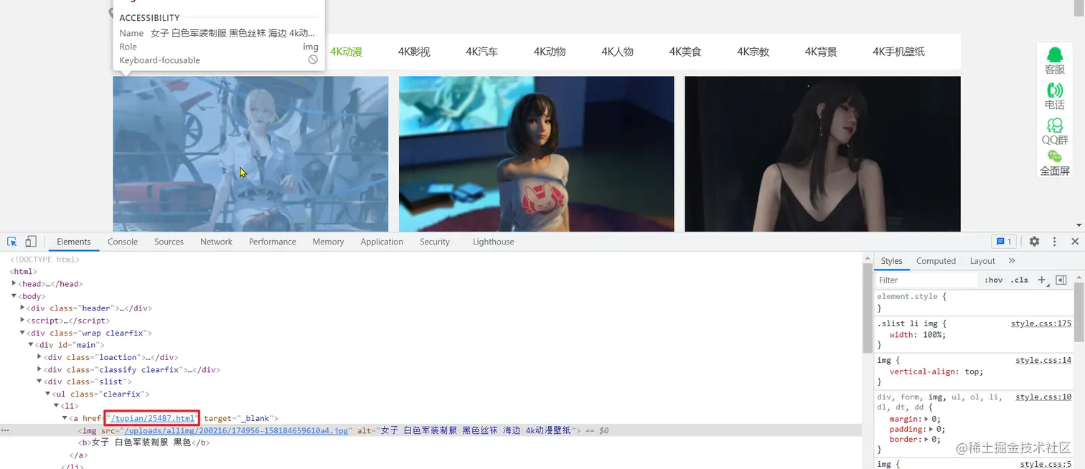Click the 4K汽车 category link
The width and height of the screenshot is (1085, 469).
(x=482, y=52)
